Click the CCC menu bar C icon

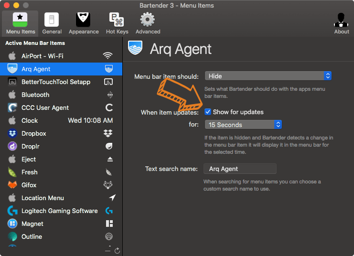pyautogui.click(x=109, y=107)
